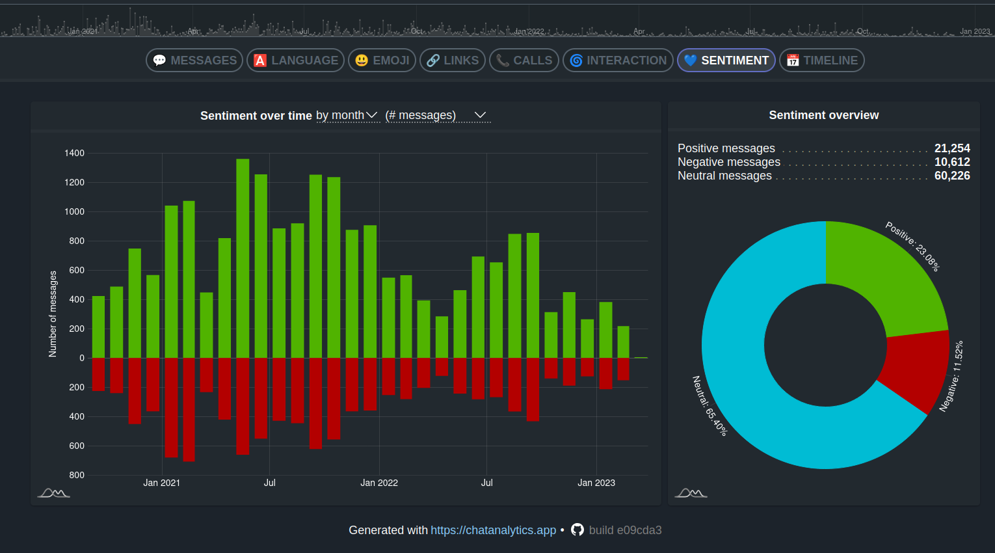The image size is (995, 553).
Task: Open the "(# messages)" metric dropdown
Action: click(436, 115)
